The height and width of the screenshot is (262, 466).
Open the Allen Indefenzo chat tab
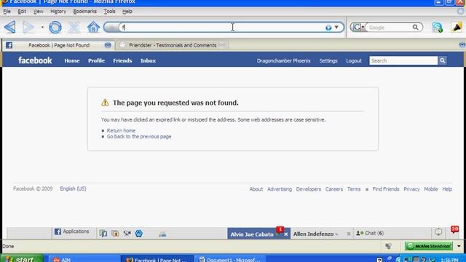313,234
